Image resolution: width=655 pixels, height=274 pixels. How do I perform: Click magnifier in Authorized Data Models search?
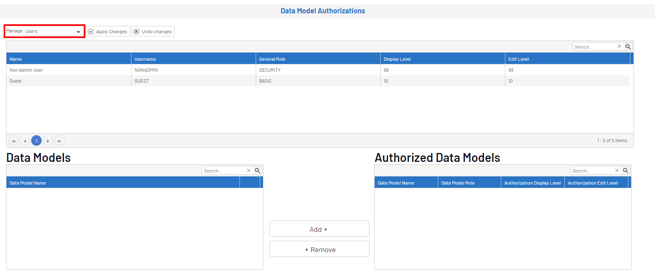(625, 170)
